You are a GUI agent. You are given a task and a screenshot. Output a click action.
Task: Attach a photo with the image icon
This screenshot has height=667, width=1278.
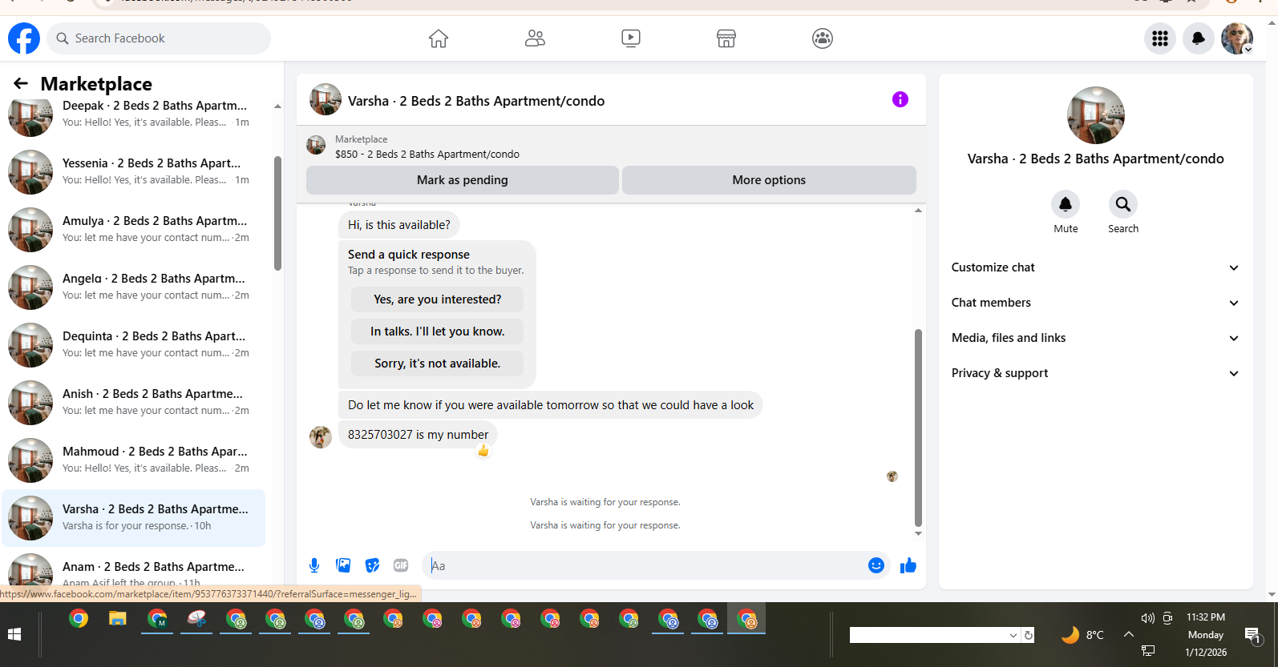click(343, 565)
